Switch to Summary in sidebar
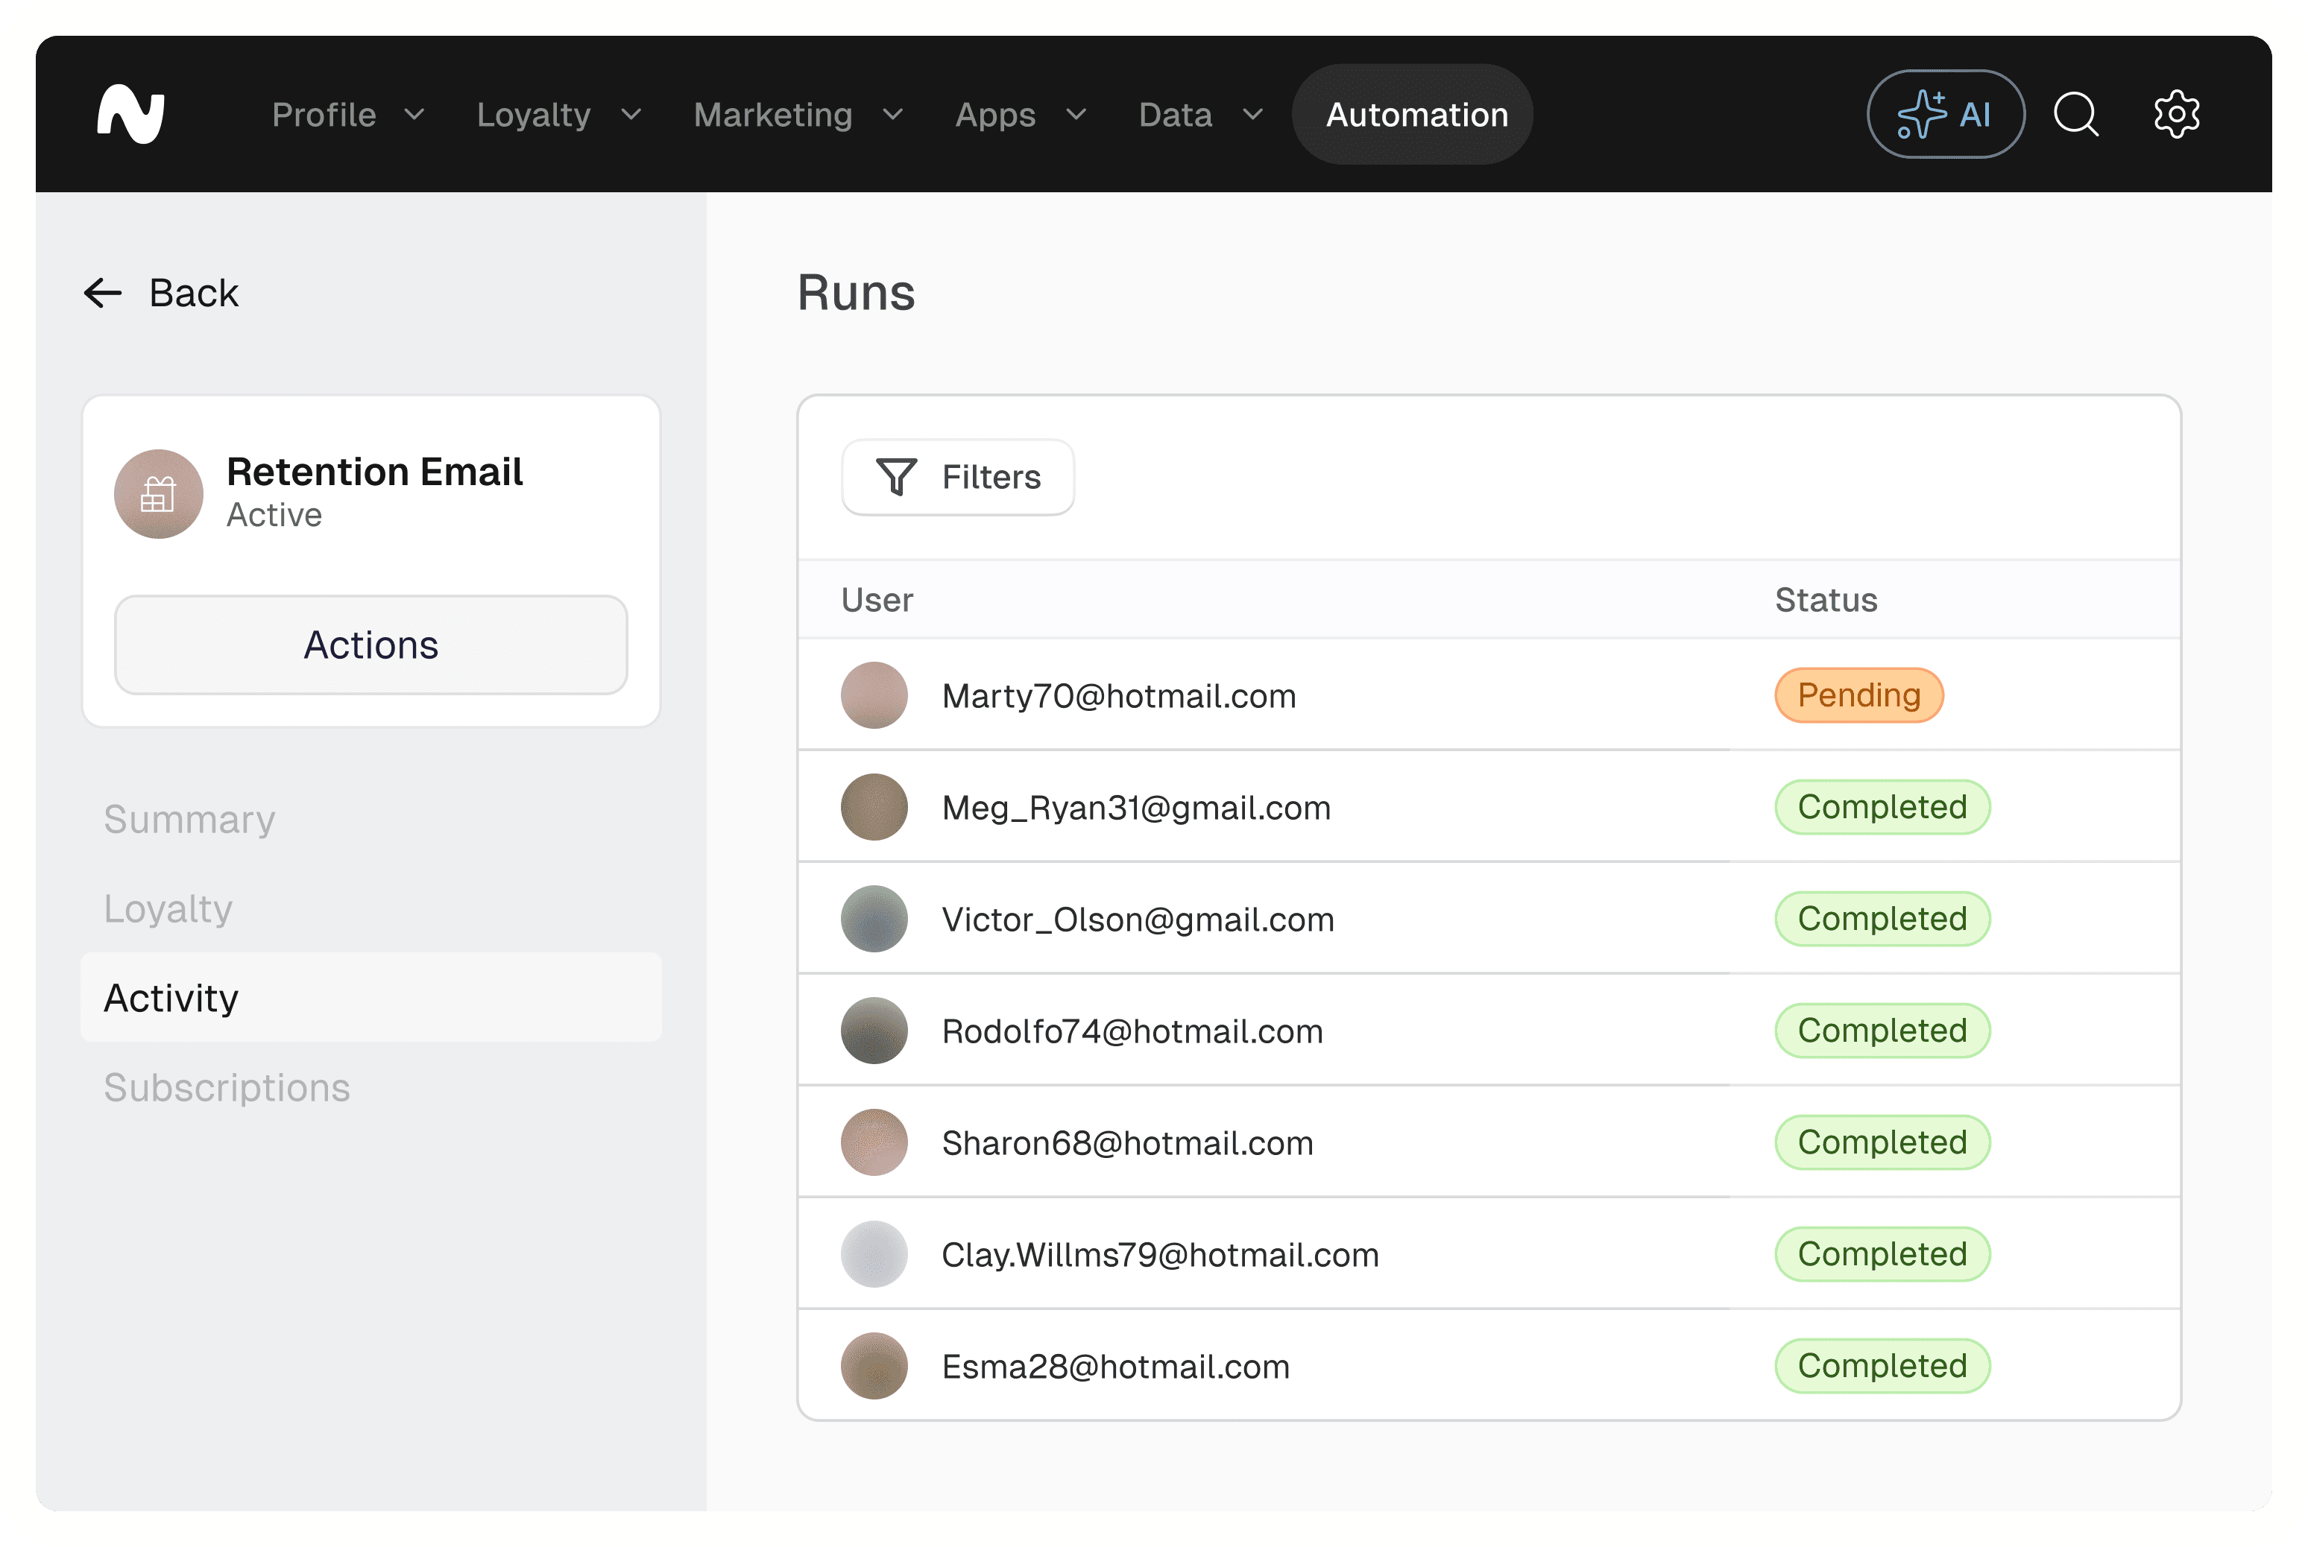Viewport: 2308px width, 1547px height. click(x=189, y=819)
